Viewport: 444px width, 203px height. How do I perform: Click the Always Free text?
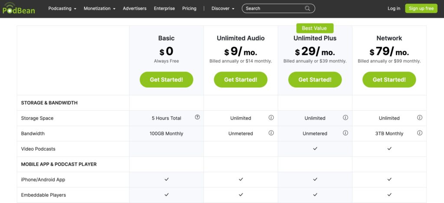(166, 61)
